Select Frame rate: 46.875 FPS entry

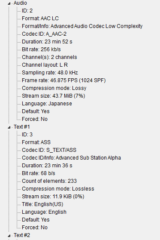(x=64, y=80)
